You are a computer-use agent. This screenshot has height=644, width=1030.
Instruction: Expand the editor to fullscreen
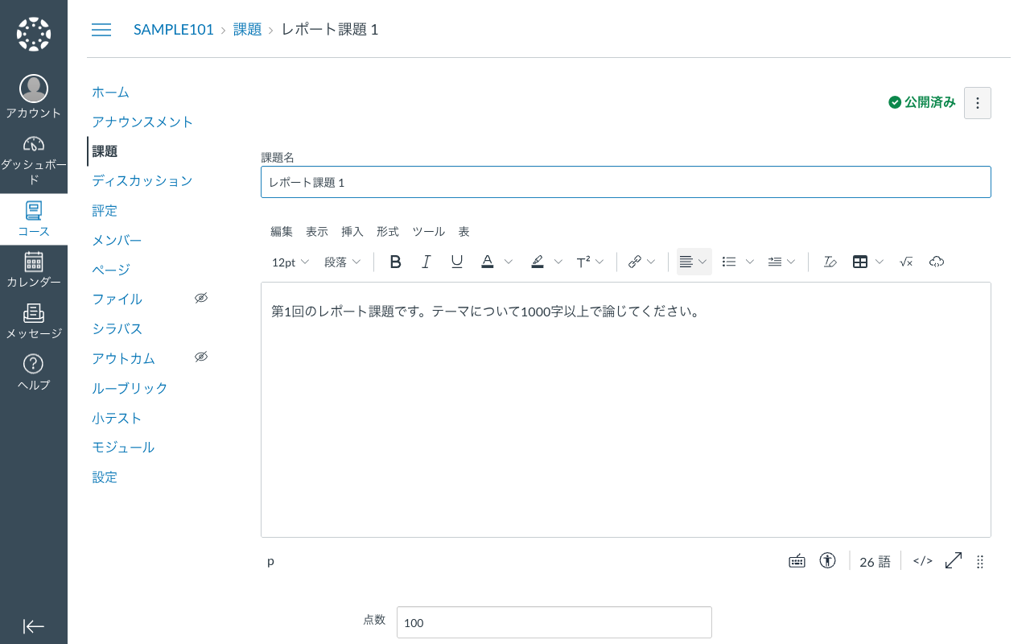click(953, 560)
